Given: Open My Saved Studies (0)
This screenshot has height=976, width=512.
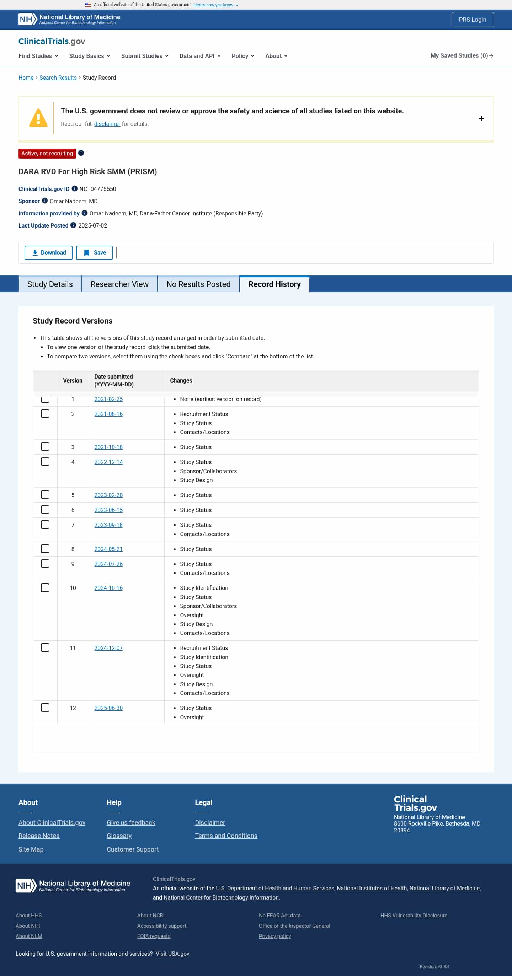Looking at the screenshot, I should 462,56.
